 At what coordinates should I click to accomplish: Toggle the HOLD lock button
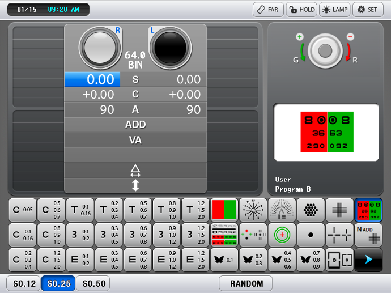[301, 10]
